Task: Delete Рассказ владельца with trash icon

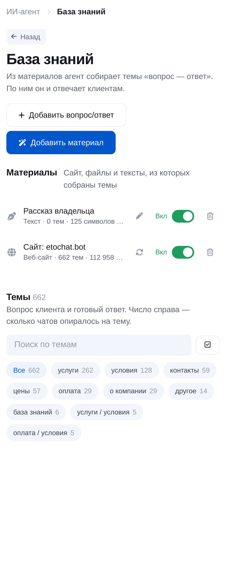Action: tap(210, 216)
